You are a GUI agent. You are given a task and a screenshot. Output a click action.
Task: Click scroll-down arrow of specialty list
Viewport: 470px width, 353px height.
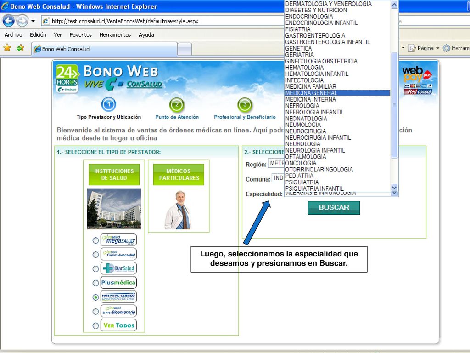coord(394,188)
